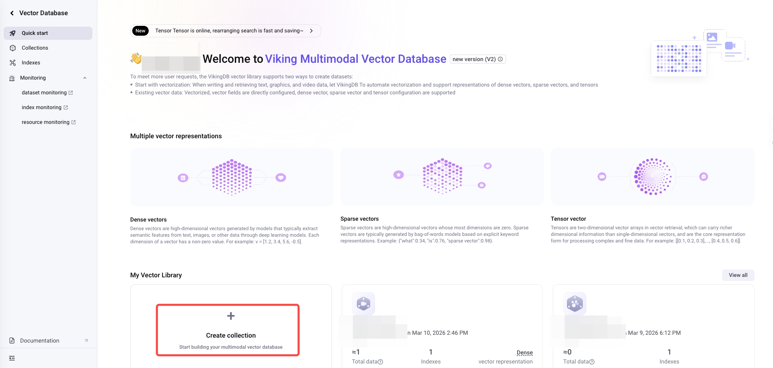Click the Quick start rocket icon
The width and height of the screenshot is (773, 368).
pyautogui.click(x=13, y=33)
